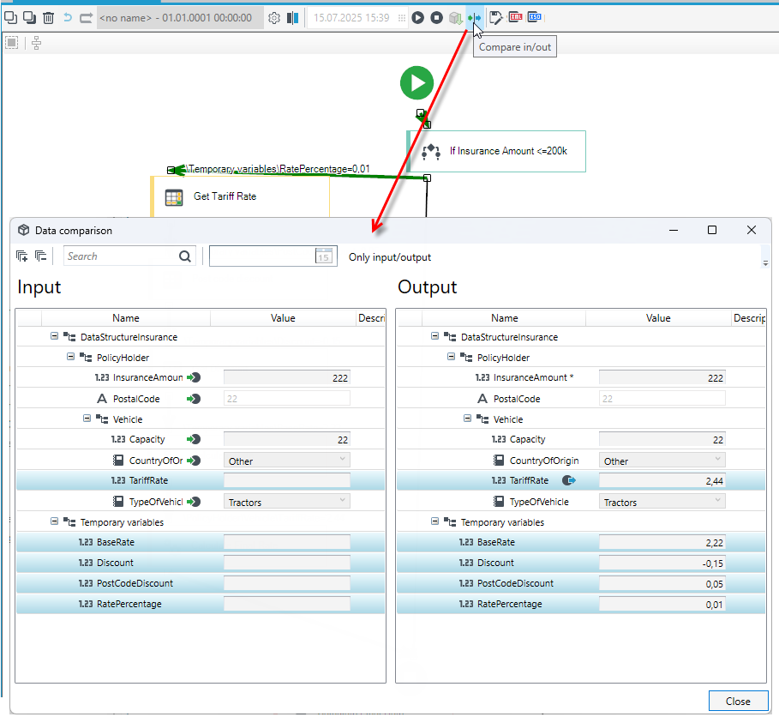Viewport: 779px width, 723px height.
Task: Click Output TariffRate value 2,44
Action: (x=662, y=481)
